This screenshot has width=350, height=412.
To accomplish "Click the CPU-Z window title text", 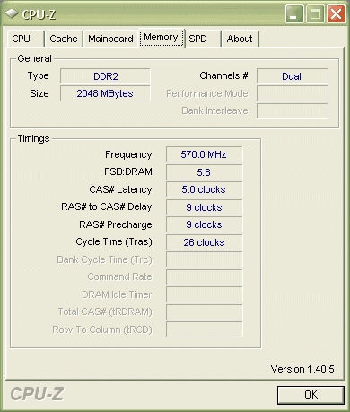I will click(x=39, y=14).
